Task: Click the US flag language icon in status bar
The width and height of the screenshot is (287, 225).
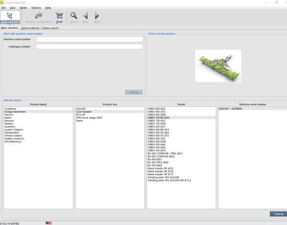Action: (x=49, y=223)
